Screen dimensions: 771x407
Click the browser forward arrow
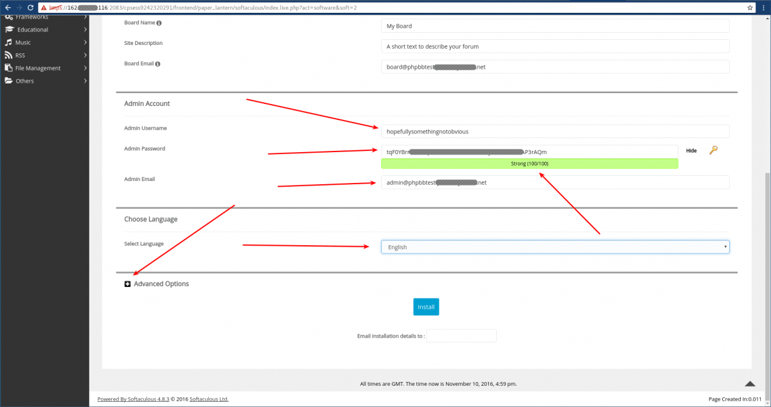pyautogui.click(x=19, y=8)
